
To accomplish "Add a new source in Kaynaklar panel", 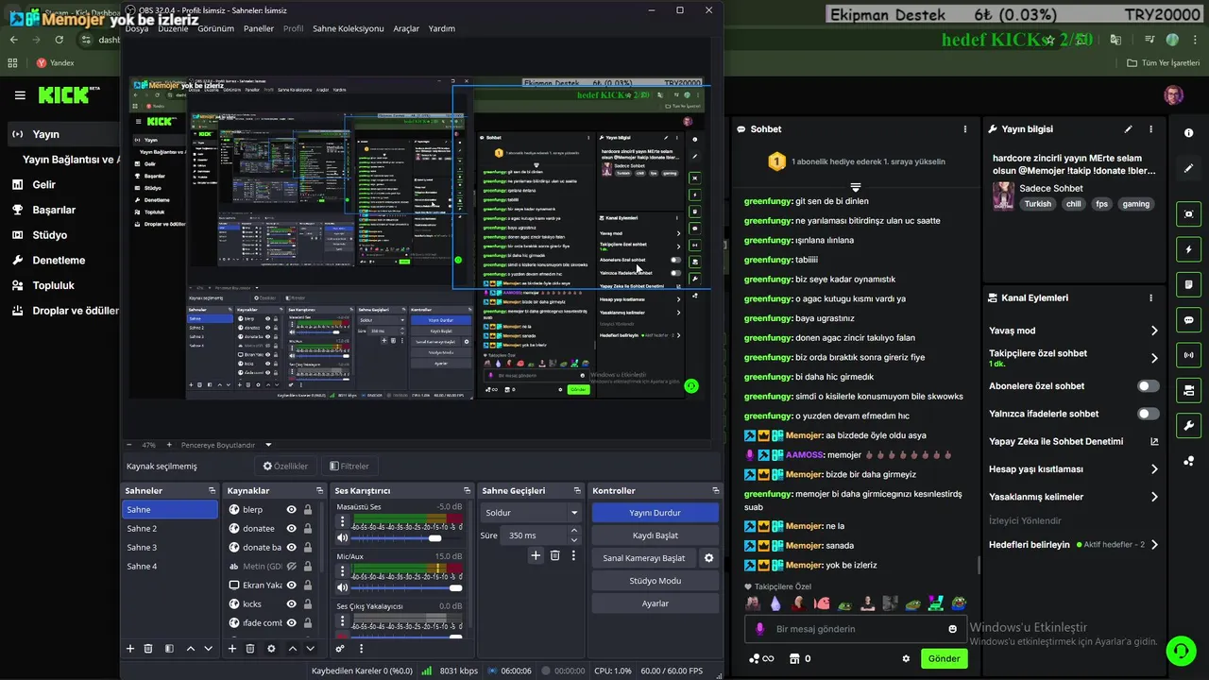I will click(x=232, y=649).
